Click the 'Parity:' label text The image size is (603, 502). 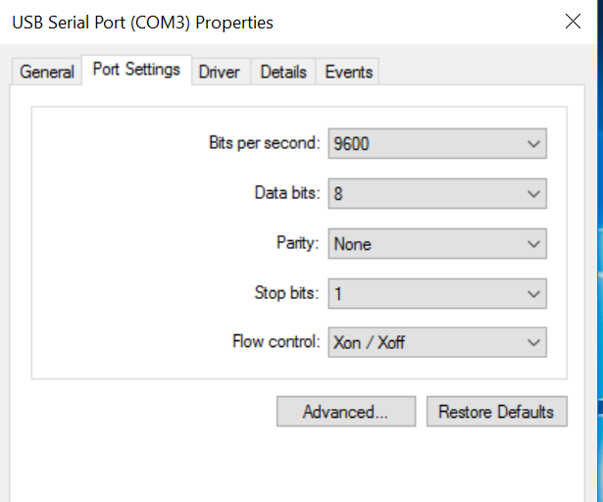click(297, 243)
